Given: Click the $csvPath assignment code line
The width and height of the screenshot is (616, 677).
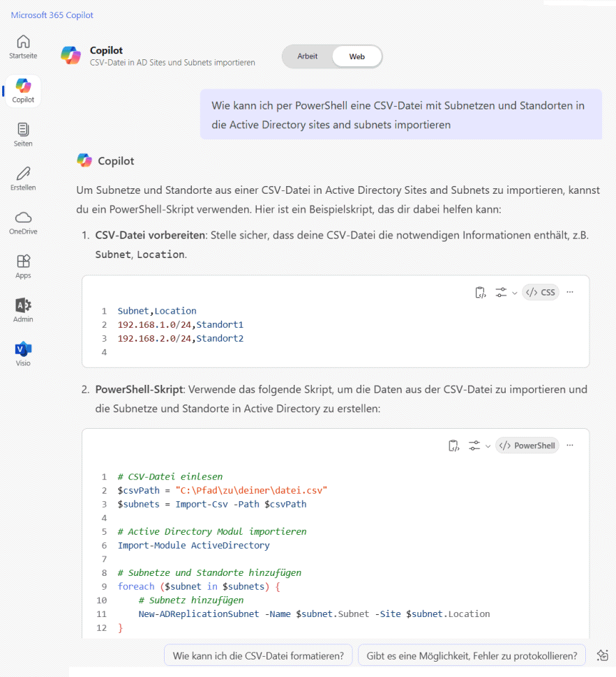Looking at the screenshot, I should 223,490.
